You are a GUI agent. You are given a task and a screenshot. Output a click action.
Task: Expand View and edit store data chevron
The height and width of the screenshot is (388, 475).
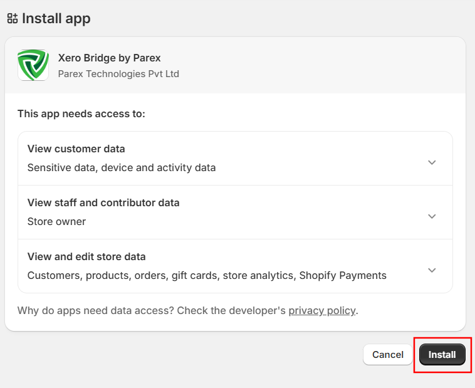coord(431,270)
